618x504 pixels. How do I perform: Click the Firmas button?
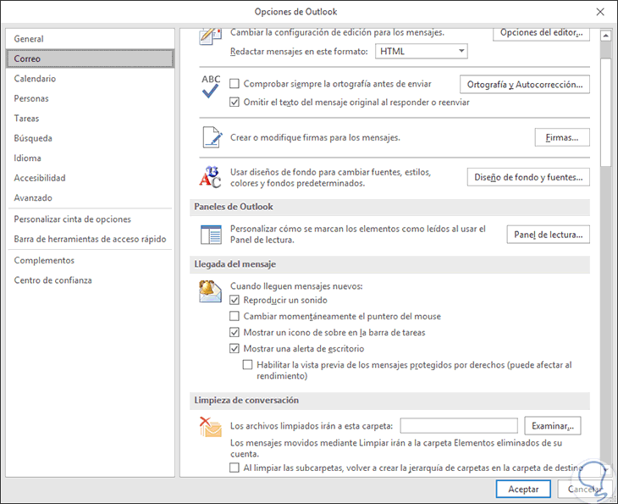pos(562,137)
